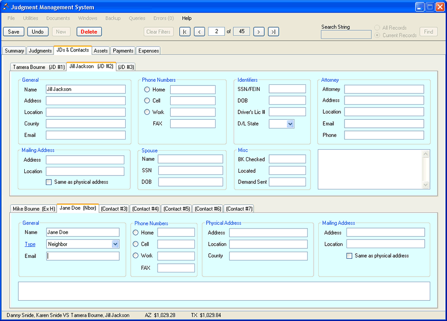Enable Same as physical address for the contact
The image size is (447, 321).
coord(350,256)
